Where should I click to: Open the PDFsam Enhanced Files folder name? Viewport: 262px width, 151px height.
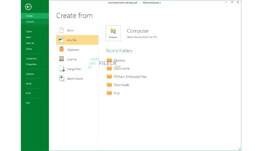click(130, 77)
